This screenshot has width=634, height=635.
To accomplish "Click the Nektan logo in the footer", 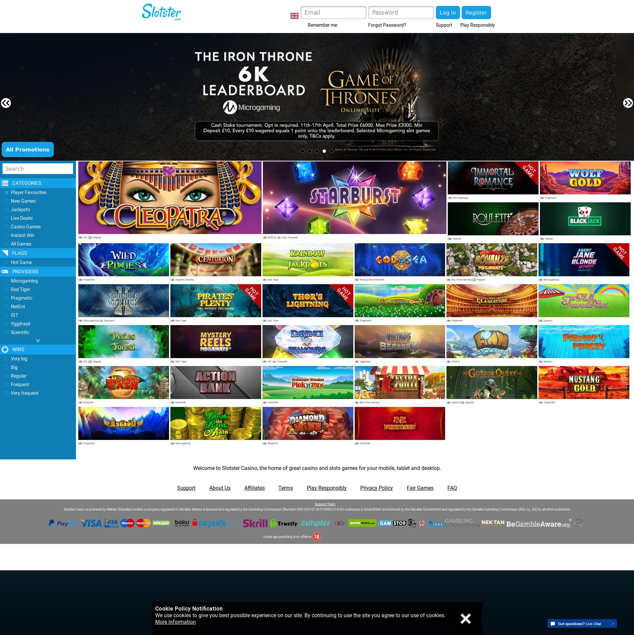I will (493, 522).
